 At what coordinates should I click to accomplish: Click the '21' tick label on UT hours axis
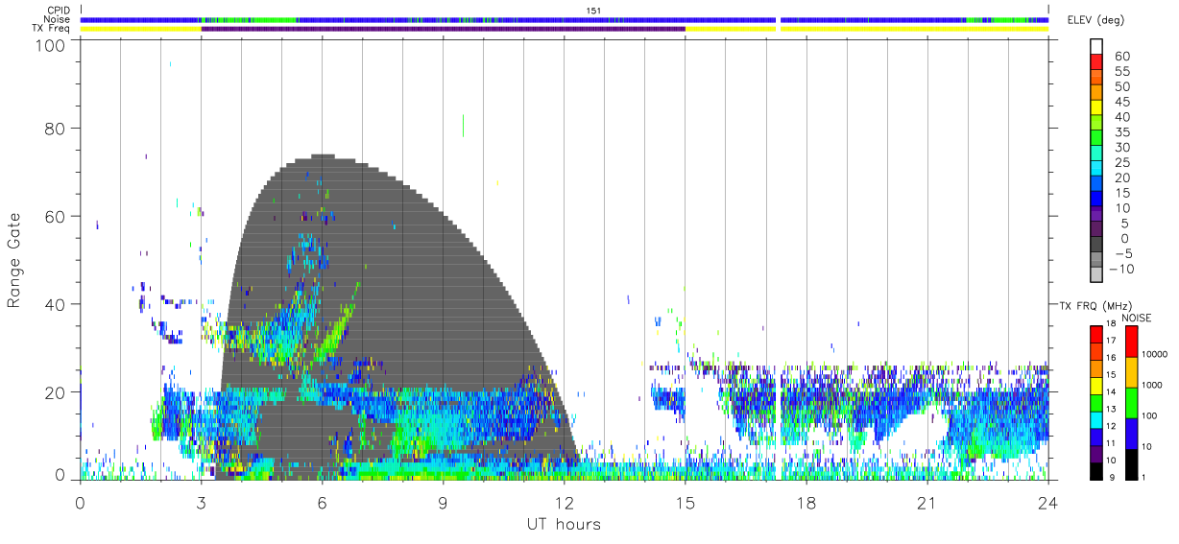926,502
